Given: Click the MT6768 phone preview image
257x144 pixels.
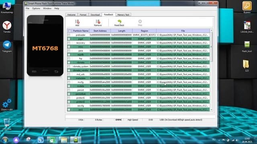Looking at the screenshot, I should coord(45,46).
